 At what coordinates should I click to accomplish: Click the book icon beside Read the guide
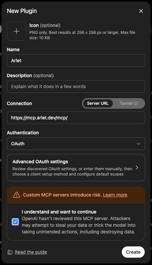(10, 252)
